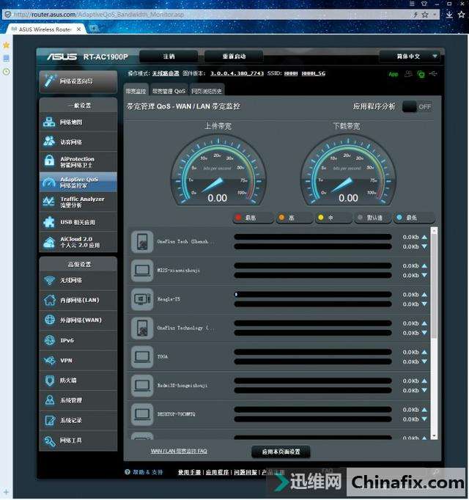This screenshot has height=500, width=469.
Task: Click the guest users status icon
Action: coord(408,74)
